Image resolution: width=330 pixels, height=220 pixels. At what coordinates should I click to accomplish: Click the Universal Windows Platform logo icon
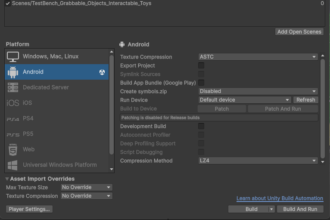pyautogui.click(x=12, y=165)
